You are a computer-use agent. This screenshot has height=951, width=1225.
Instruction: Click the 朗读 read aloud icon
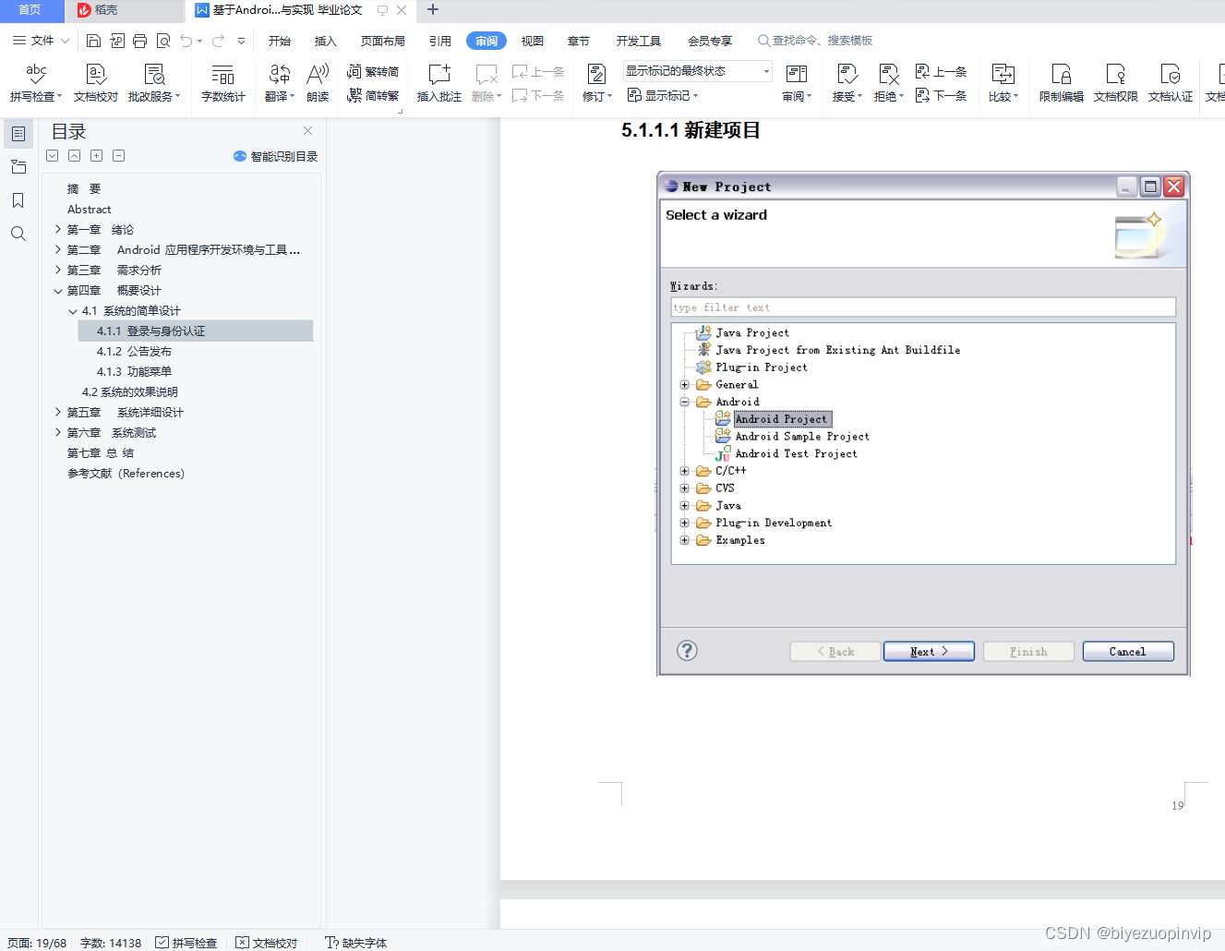click(318, 82)
